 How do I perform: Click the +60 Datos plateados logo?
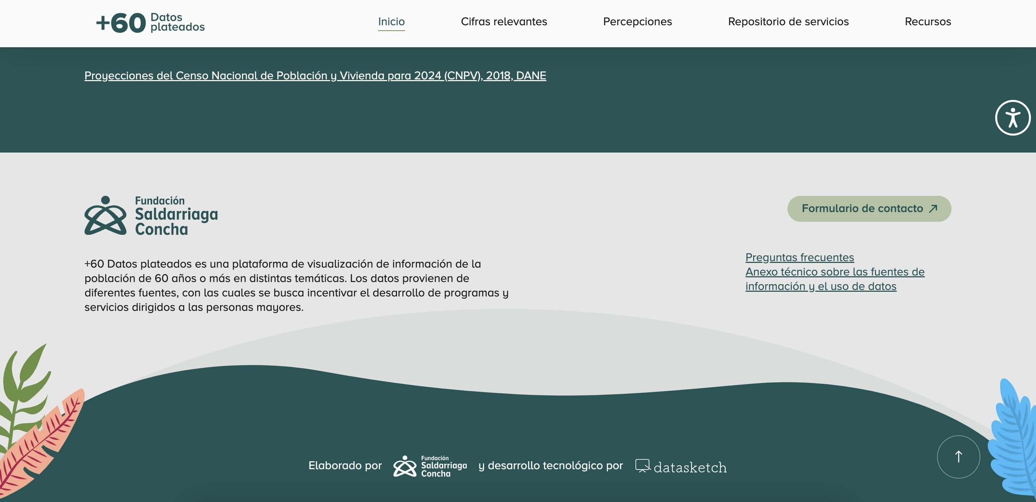[150, 22]
